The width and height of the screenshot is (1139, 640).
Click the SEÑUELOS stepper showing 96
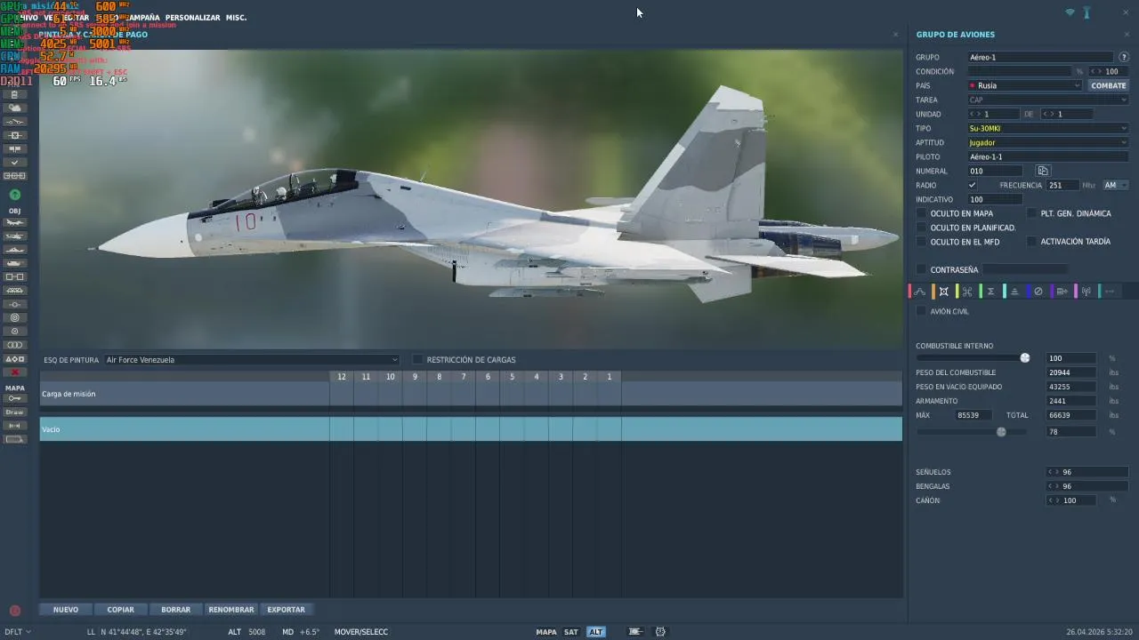[1087, 472]
